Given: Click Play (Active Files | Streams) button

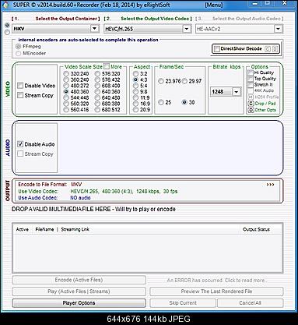Looking at the screenshot, I should (79, 291).
